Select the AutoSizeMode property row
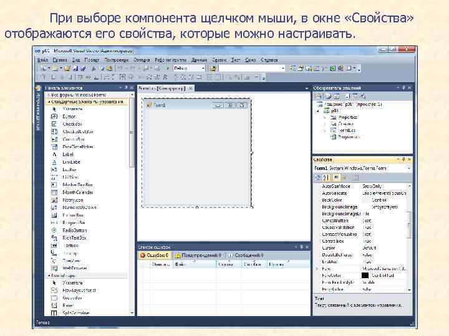This screenshot has width=449, height=336. click(360, 186)
